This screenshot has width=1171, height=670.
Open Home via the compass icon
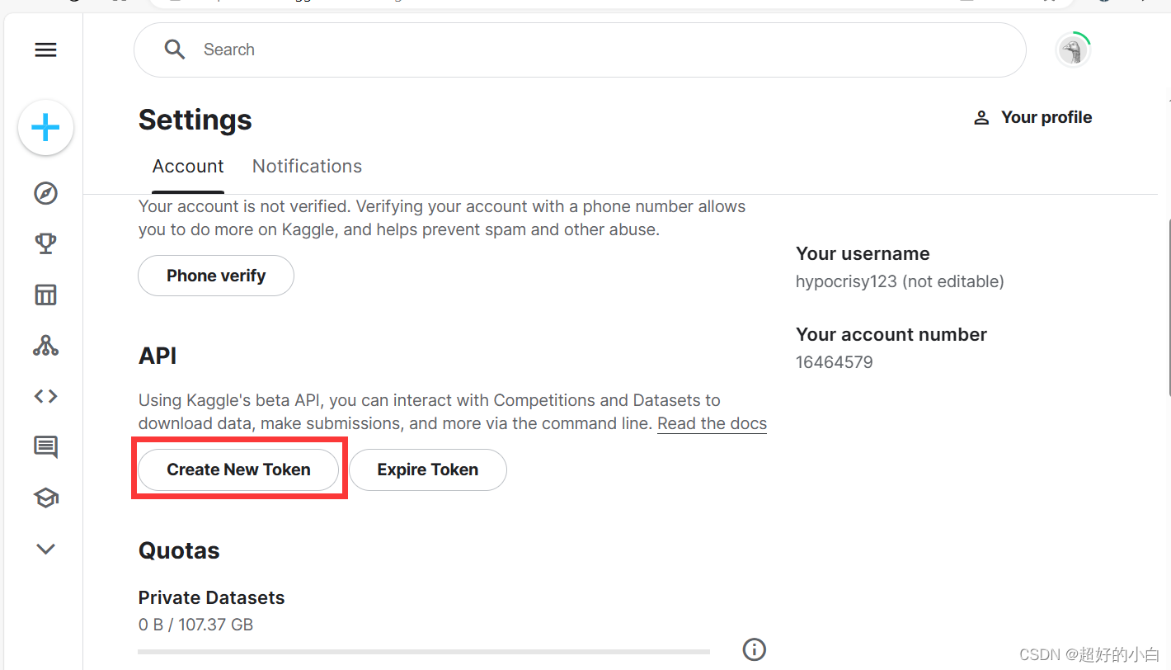(x=45, y=193)
